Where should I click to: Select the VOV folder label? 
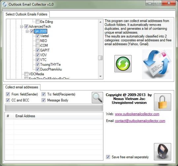[x=43, y=55]
